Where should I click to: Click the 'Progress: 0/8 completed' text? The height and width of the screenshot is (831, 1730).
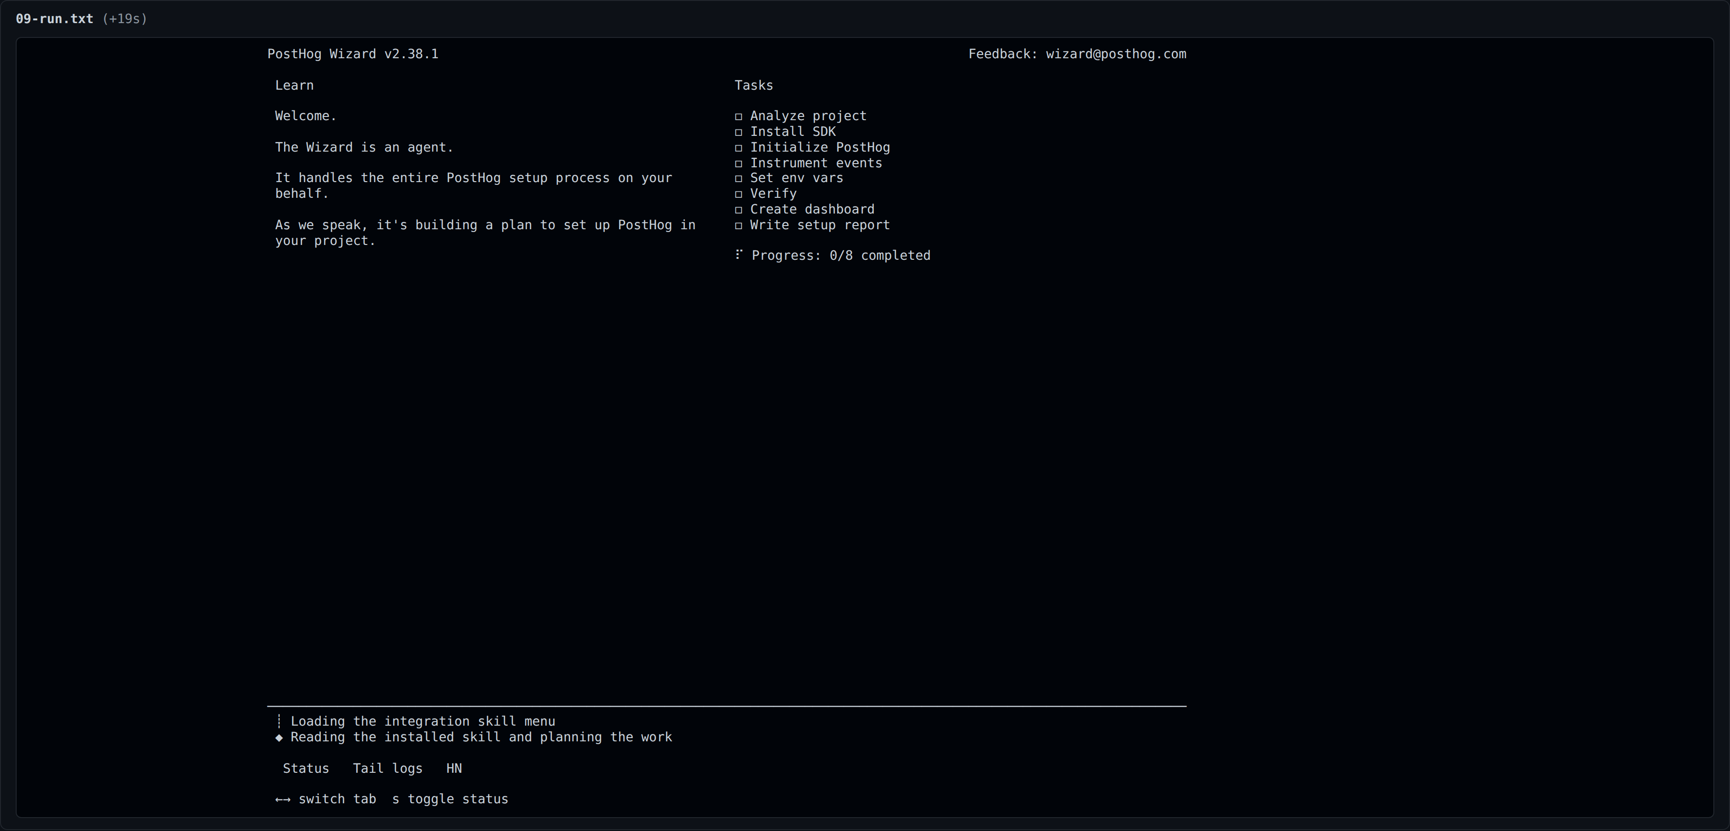point(841,255)
